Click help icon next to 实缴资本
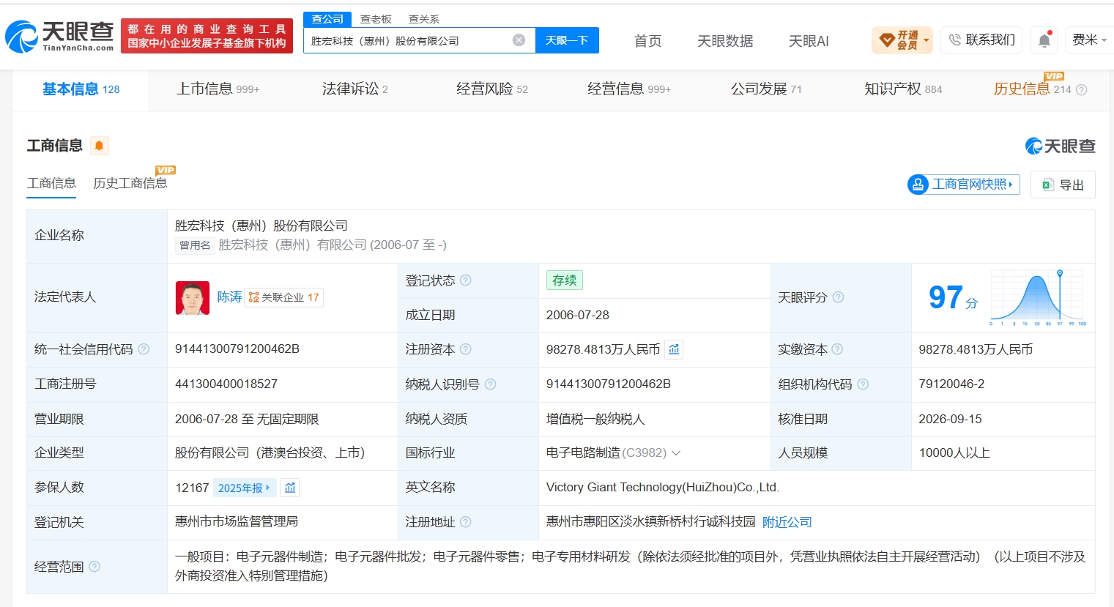The height and width of the screenshot is (607, 1114). [x=837, y=349]
